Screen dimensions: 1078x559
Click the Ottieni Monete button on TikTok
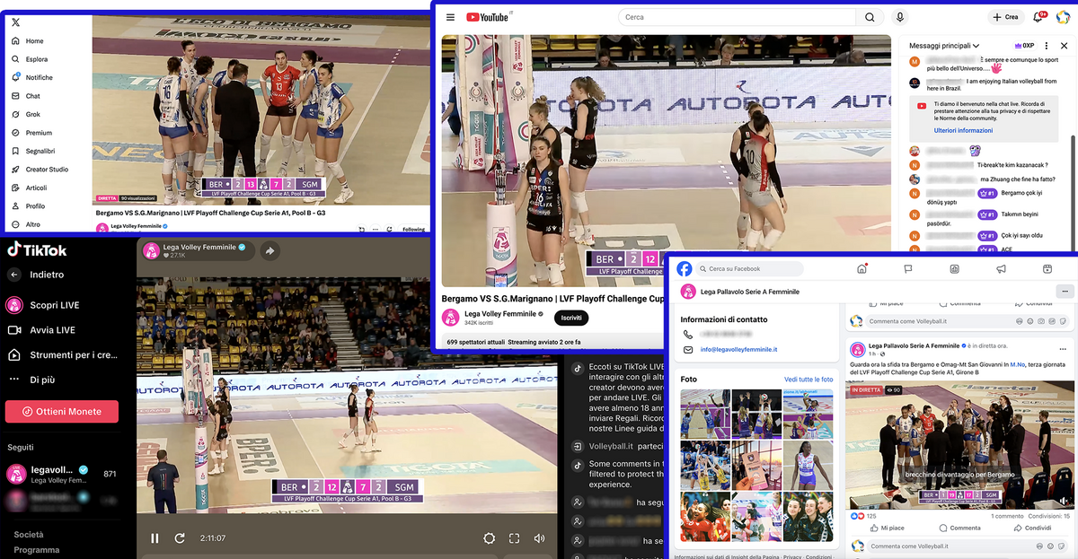pos(62,411)
